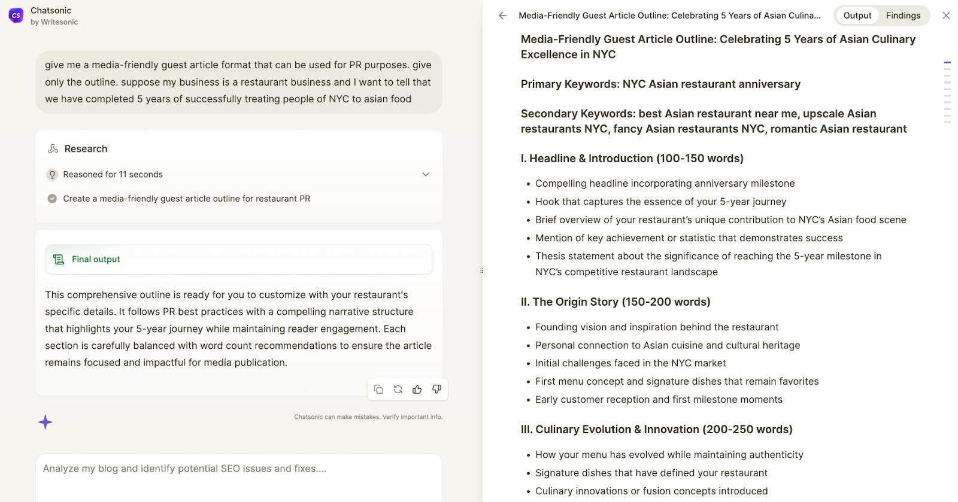
Task: Click 'Hook that captures the essence' bullet
Action: tap(660, 202)
